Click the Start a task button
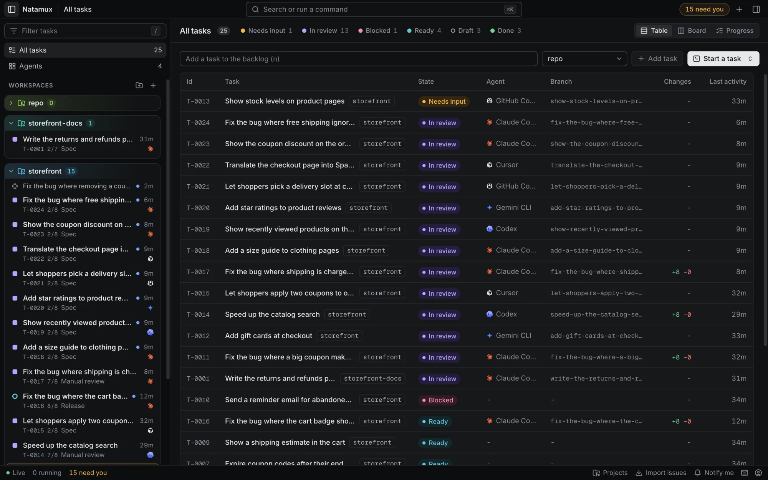768x480 pixels. pos(723,59)
